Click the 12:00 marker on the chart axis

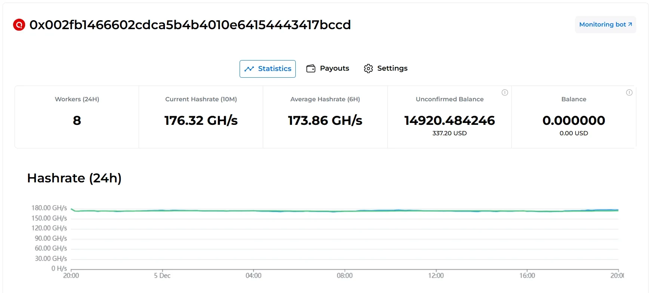pos(436,275)
